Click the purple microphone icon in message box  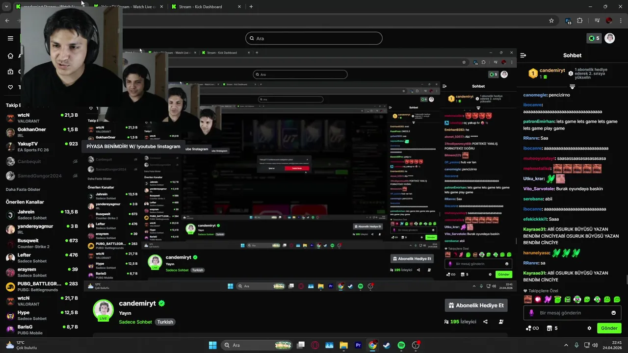pyautogui.click(x=531, y=313)
